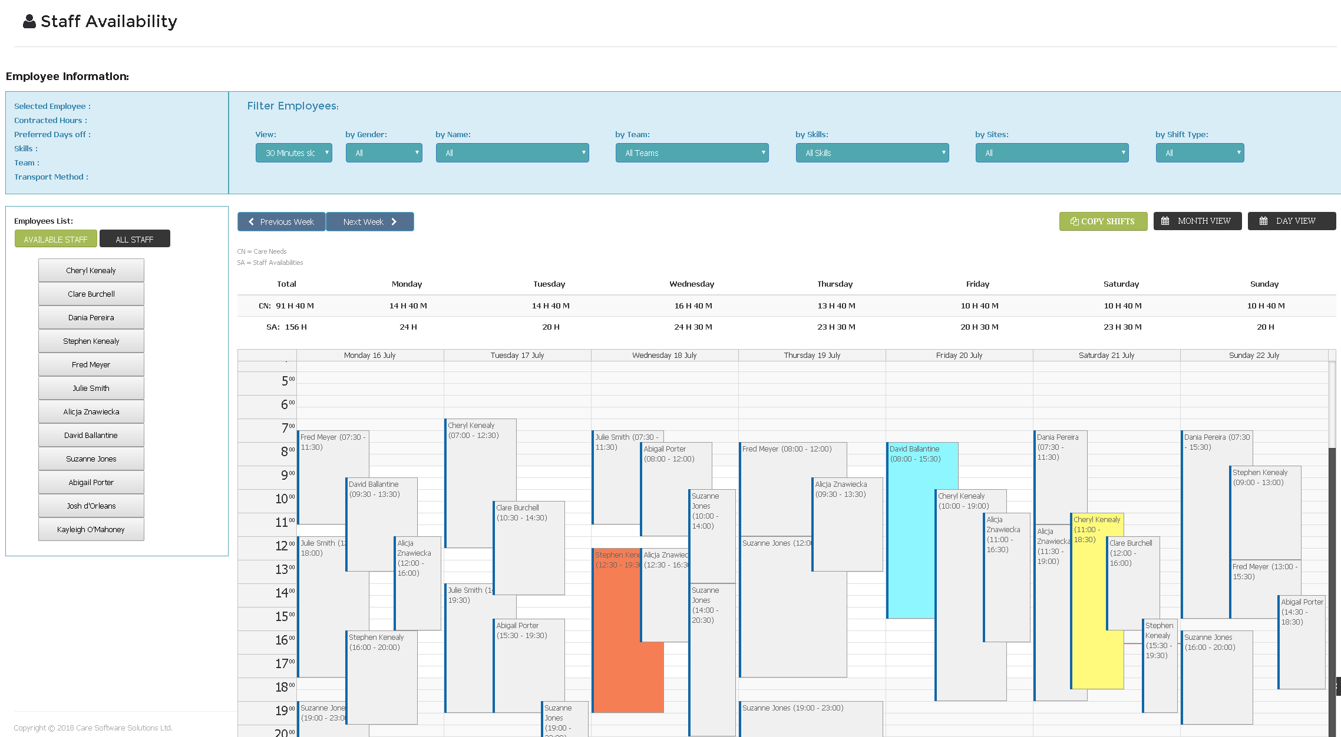Open Suzanne Jones Sunday 16:00 shift
Image resolution: width=1341 pixels, height=737 pixels.
[1217, 677]
